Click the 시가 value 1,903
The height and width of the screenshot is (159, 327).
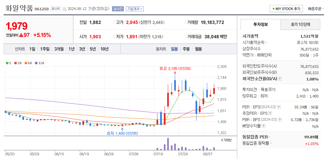coord(95,37)
